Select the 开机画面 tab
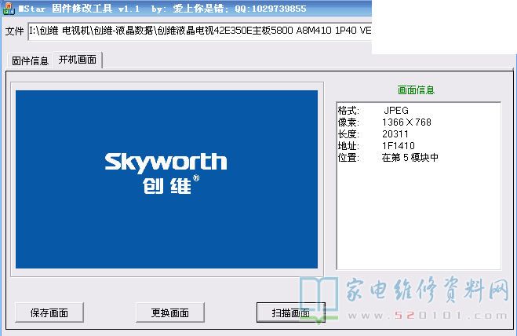Screen dimensions: 517x336 tap(78, 60)
